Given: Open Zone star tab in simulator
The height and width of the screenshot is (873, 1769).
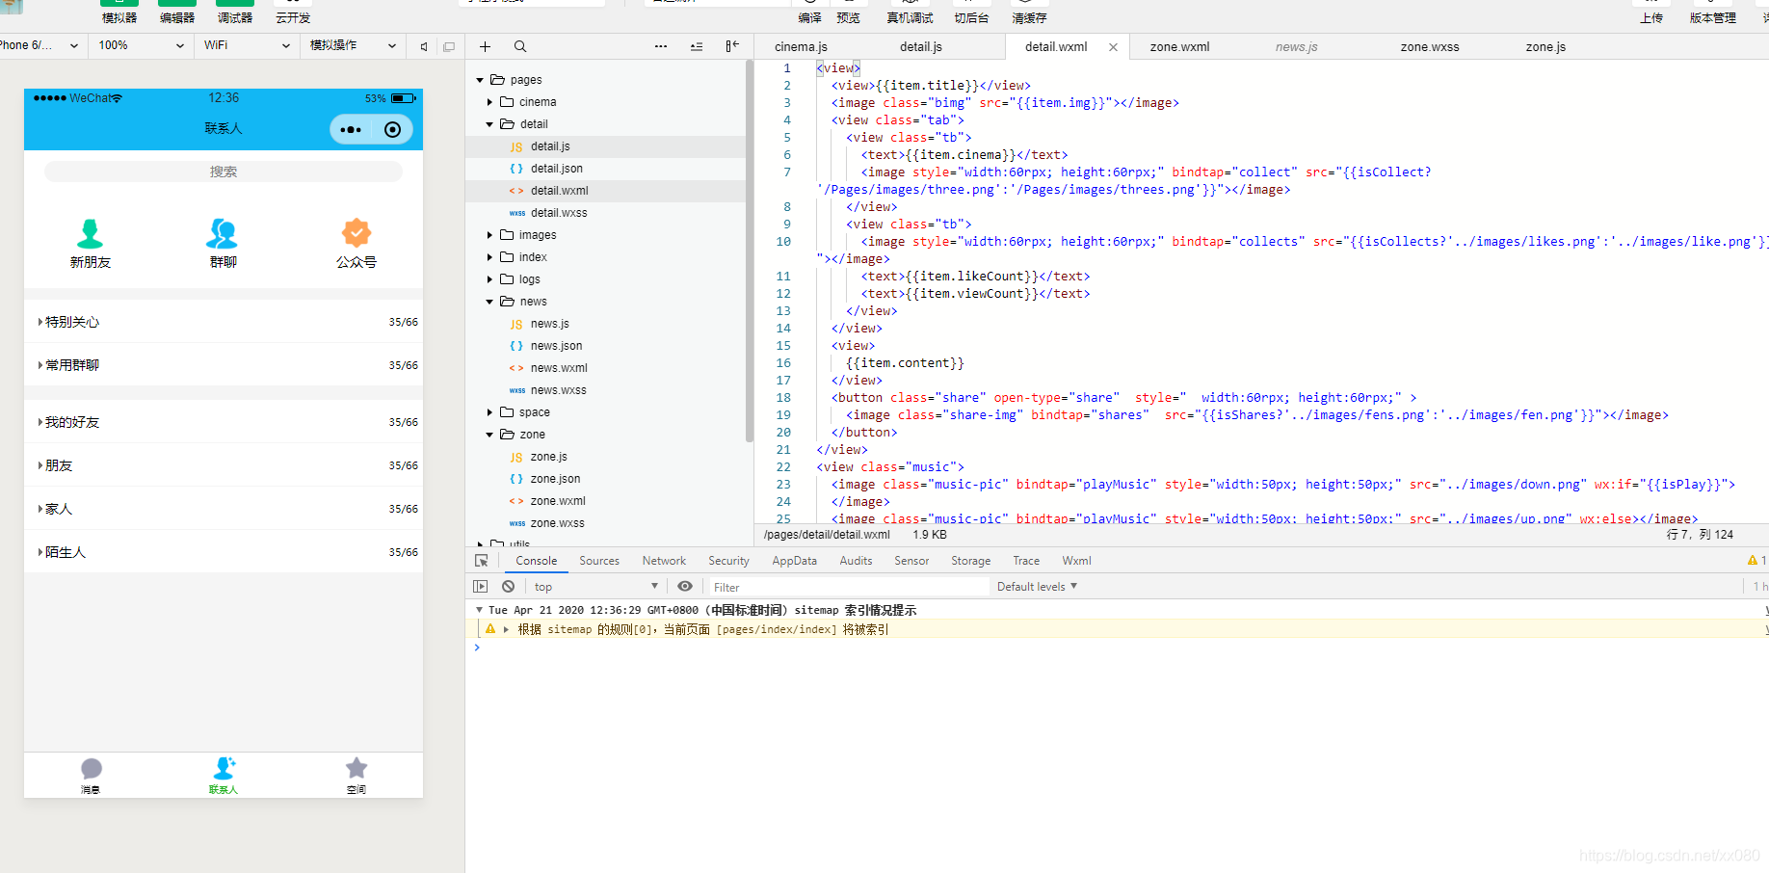Looking at the screenshot, I should point(356,776).
